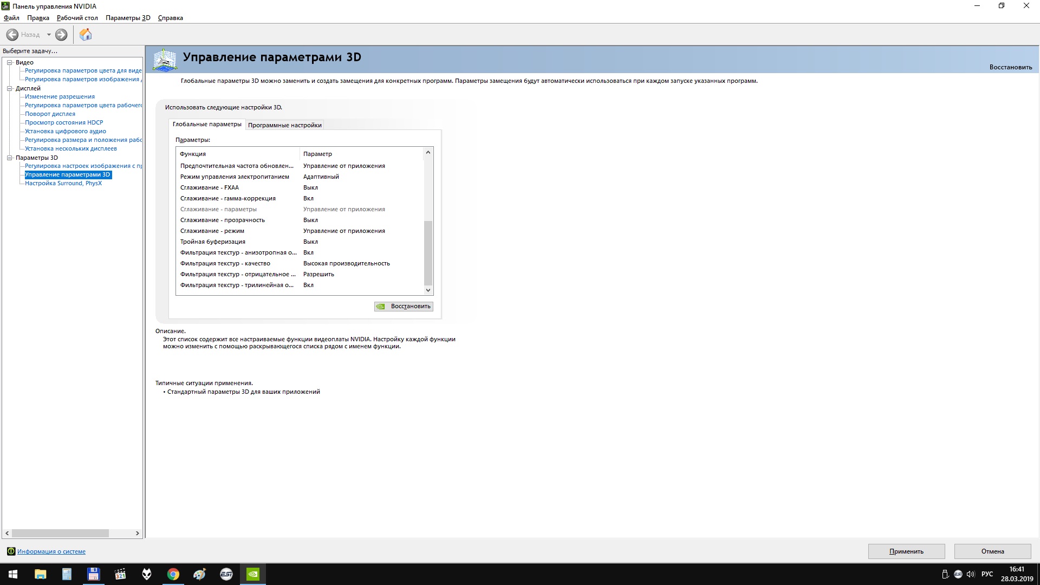Click the green Восстановить button below list

pos(404,307)
